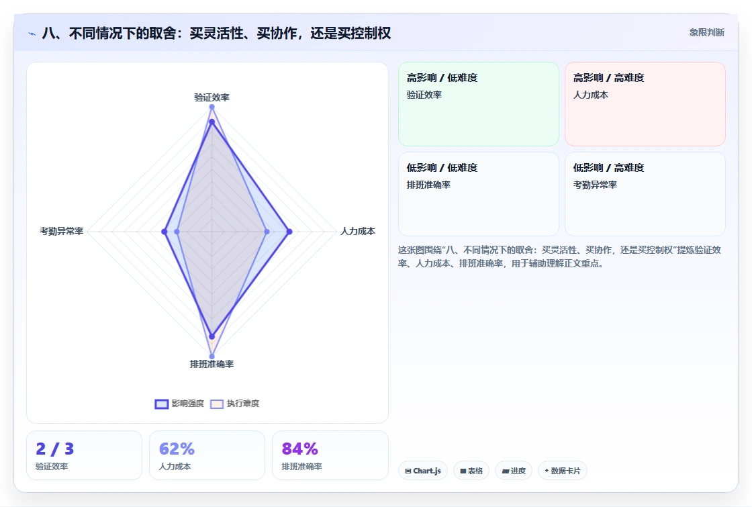Click the 84% 排班准确率 stat card

click(x=330, y=455)
